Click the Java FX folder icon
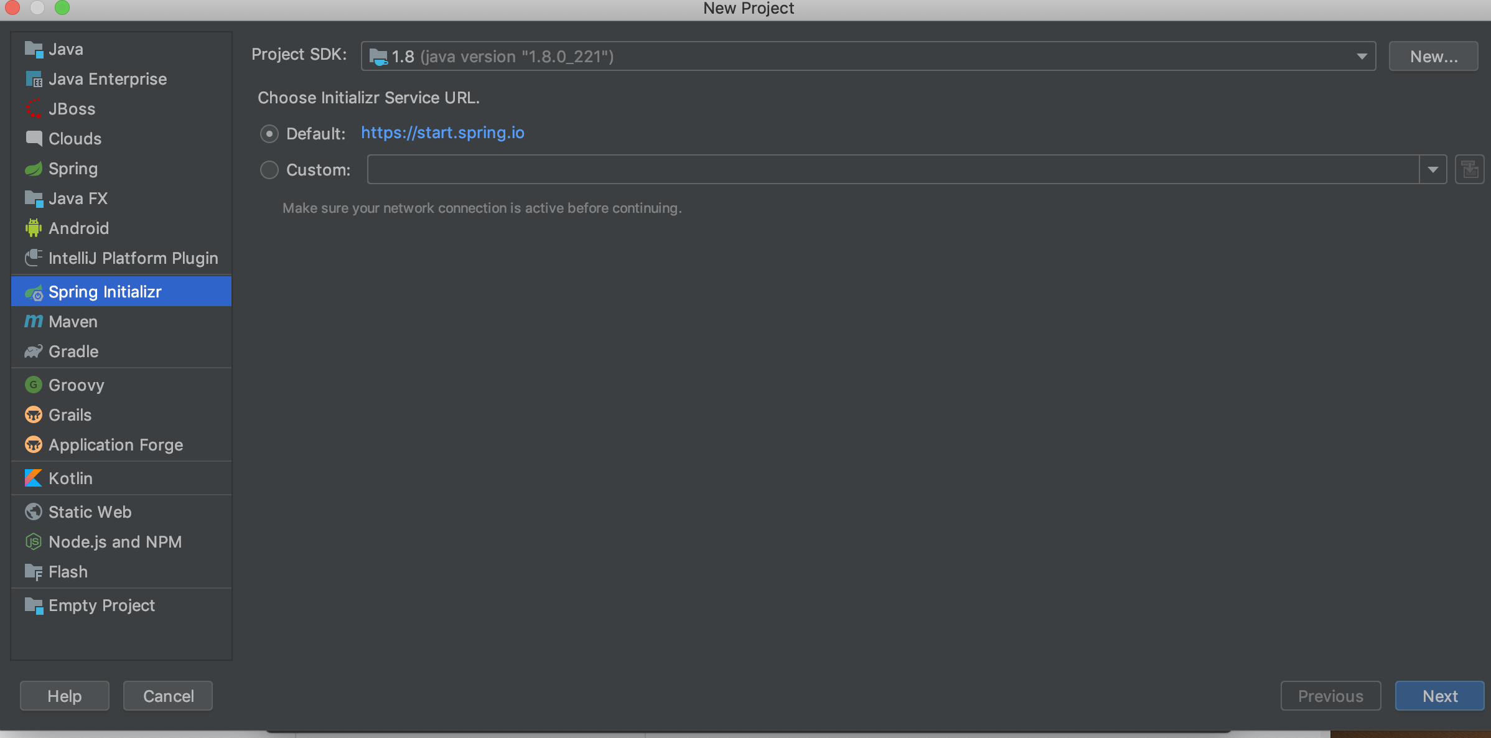This screenshot has width=1491, height=738. pyautogui.click(x=34, y=199)
